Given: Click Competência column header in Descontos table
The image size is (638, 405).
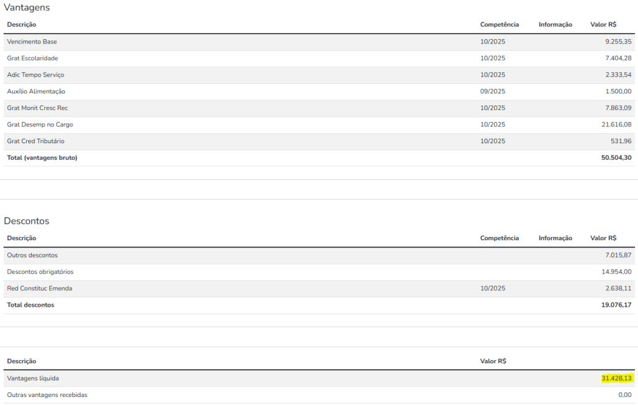Looking at the screenshot, I should coord(499,238).
